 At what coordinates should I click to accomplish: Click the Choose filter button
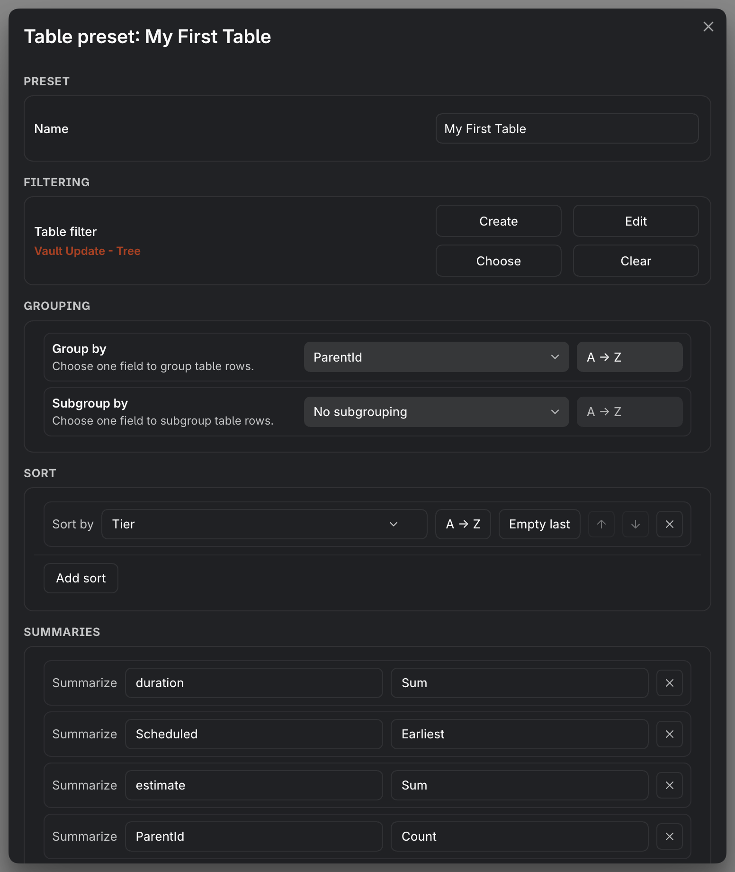[x=498, y=261]
